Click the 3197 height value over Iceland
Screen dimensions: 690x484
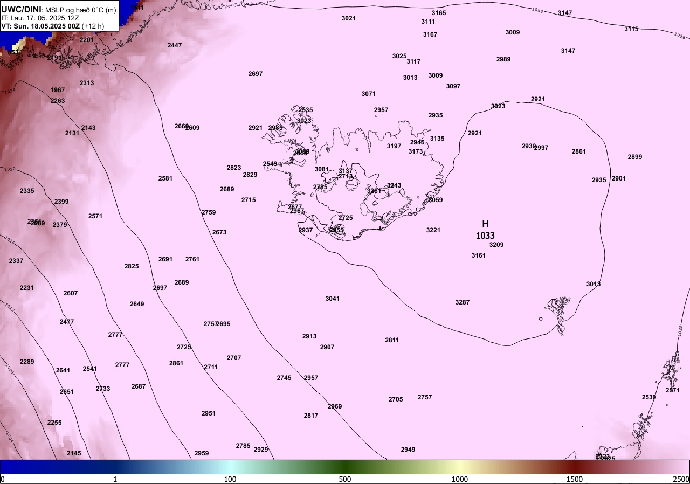pos(394,146)
